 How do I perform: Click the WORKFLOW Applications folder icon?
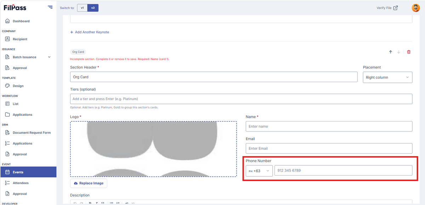pyautogui.click(x=7, y=115)
